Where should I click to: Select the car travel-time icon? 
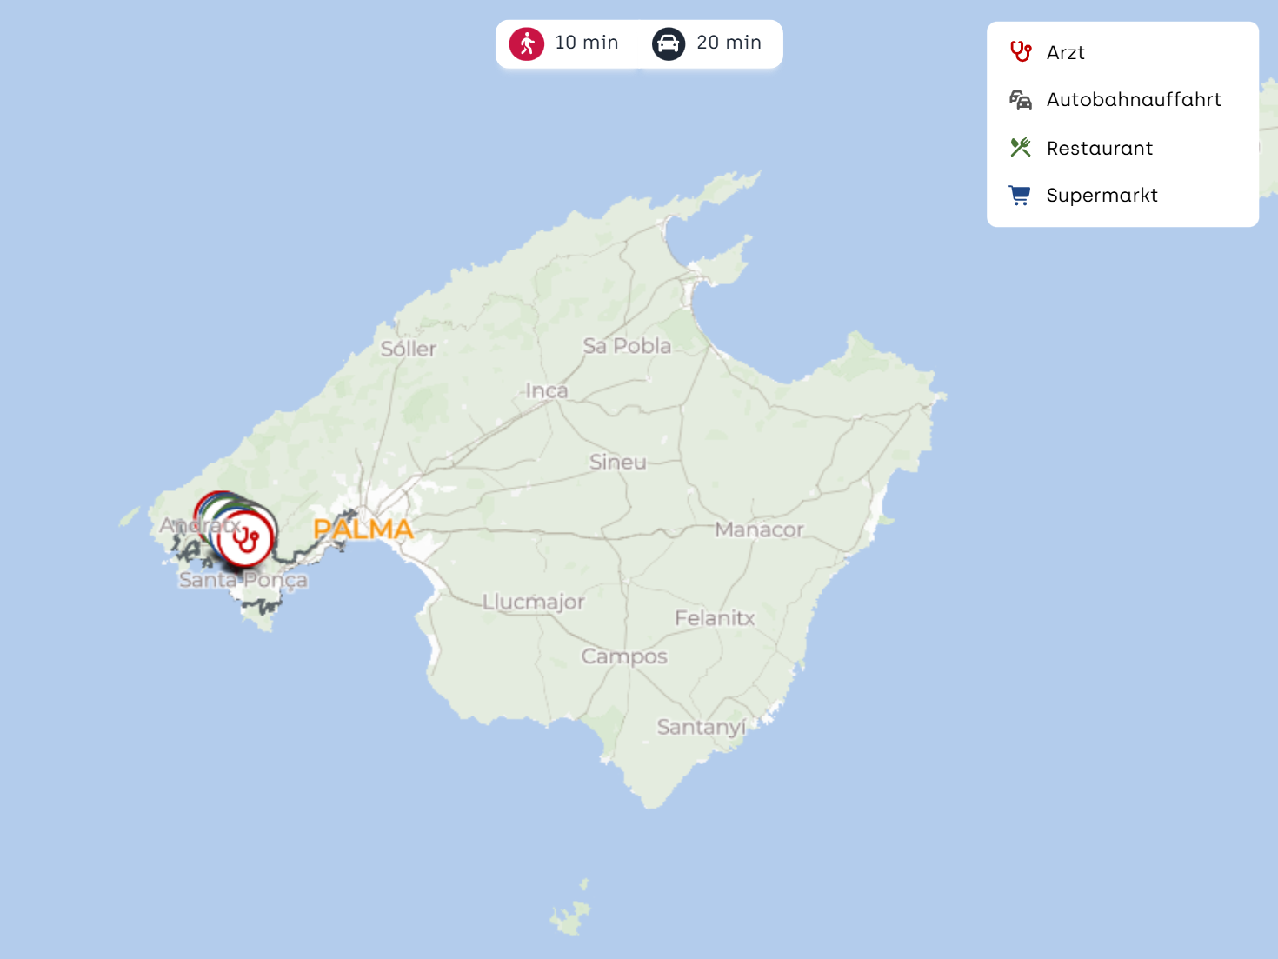coord(669,43)
